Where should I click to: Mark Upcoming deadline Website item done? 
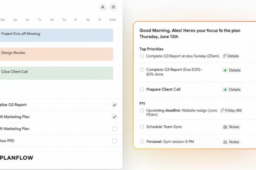coord(142,111)
